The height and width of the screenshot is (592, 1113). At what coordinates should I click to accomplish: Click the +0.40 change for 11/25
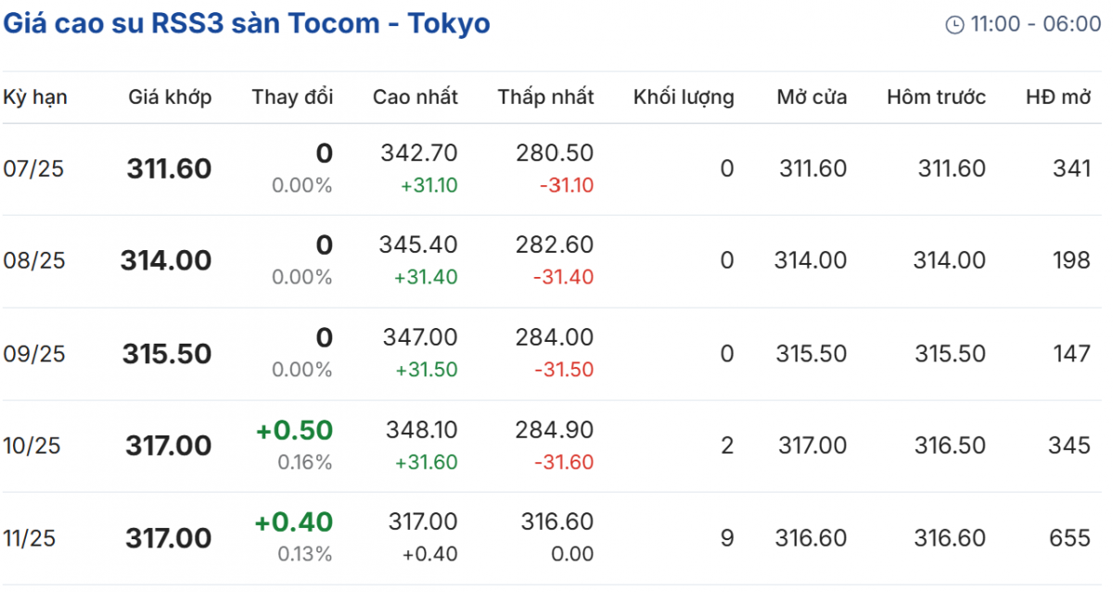coord(294,523)
